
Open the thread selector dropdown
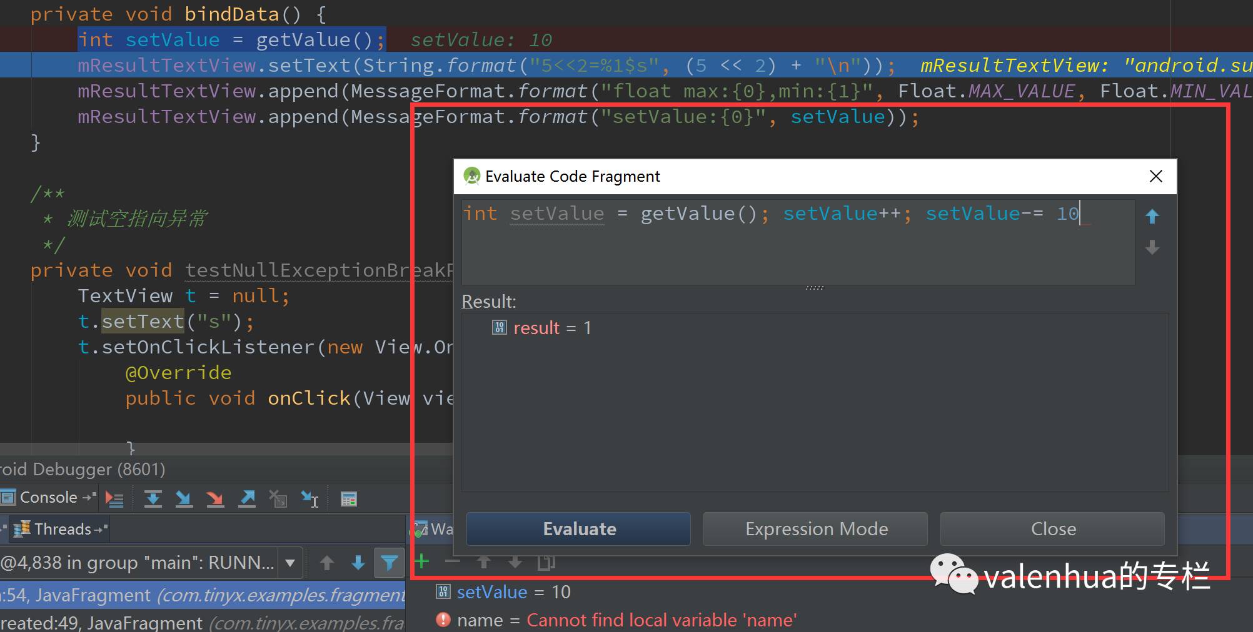pos(289,563)
